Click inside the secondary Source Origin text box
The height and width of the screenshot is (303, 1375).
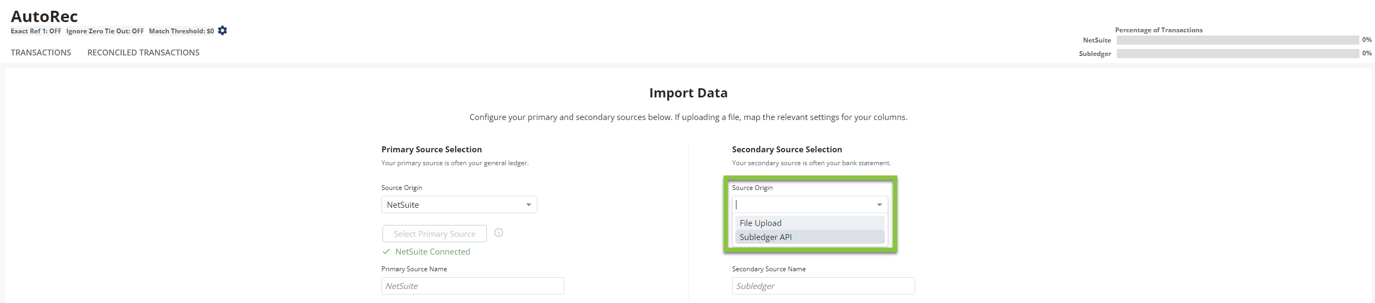pos(803,205)
